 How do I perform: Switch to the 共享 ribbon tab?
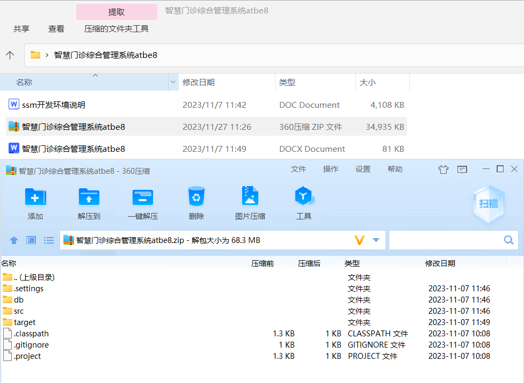(x=21, y=29)
